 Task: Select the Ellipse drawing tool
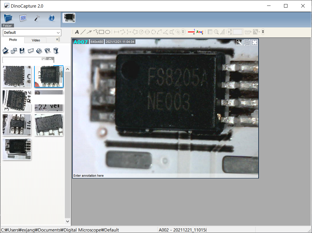pyautogui.click(x=107, y=32)
